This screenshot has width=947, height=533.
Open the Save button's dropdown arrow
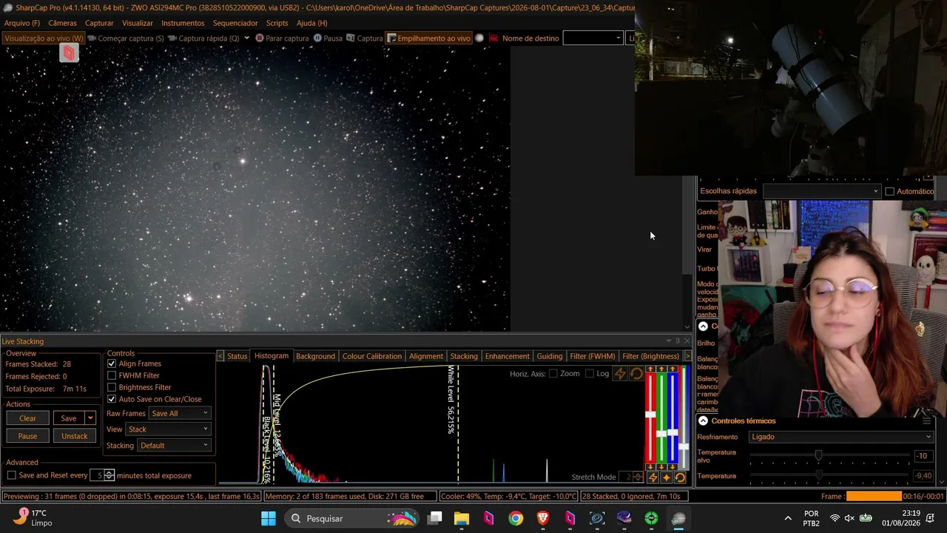(90, 418)
